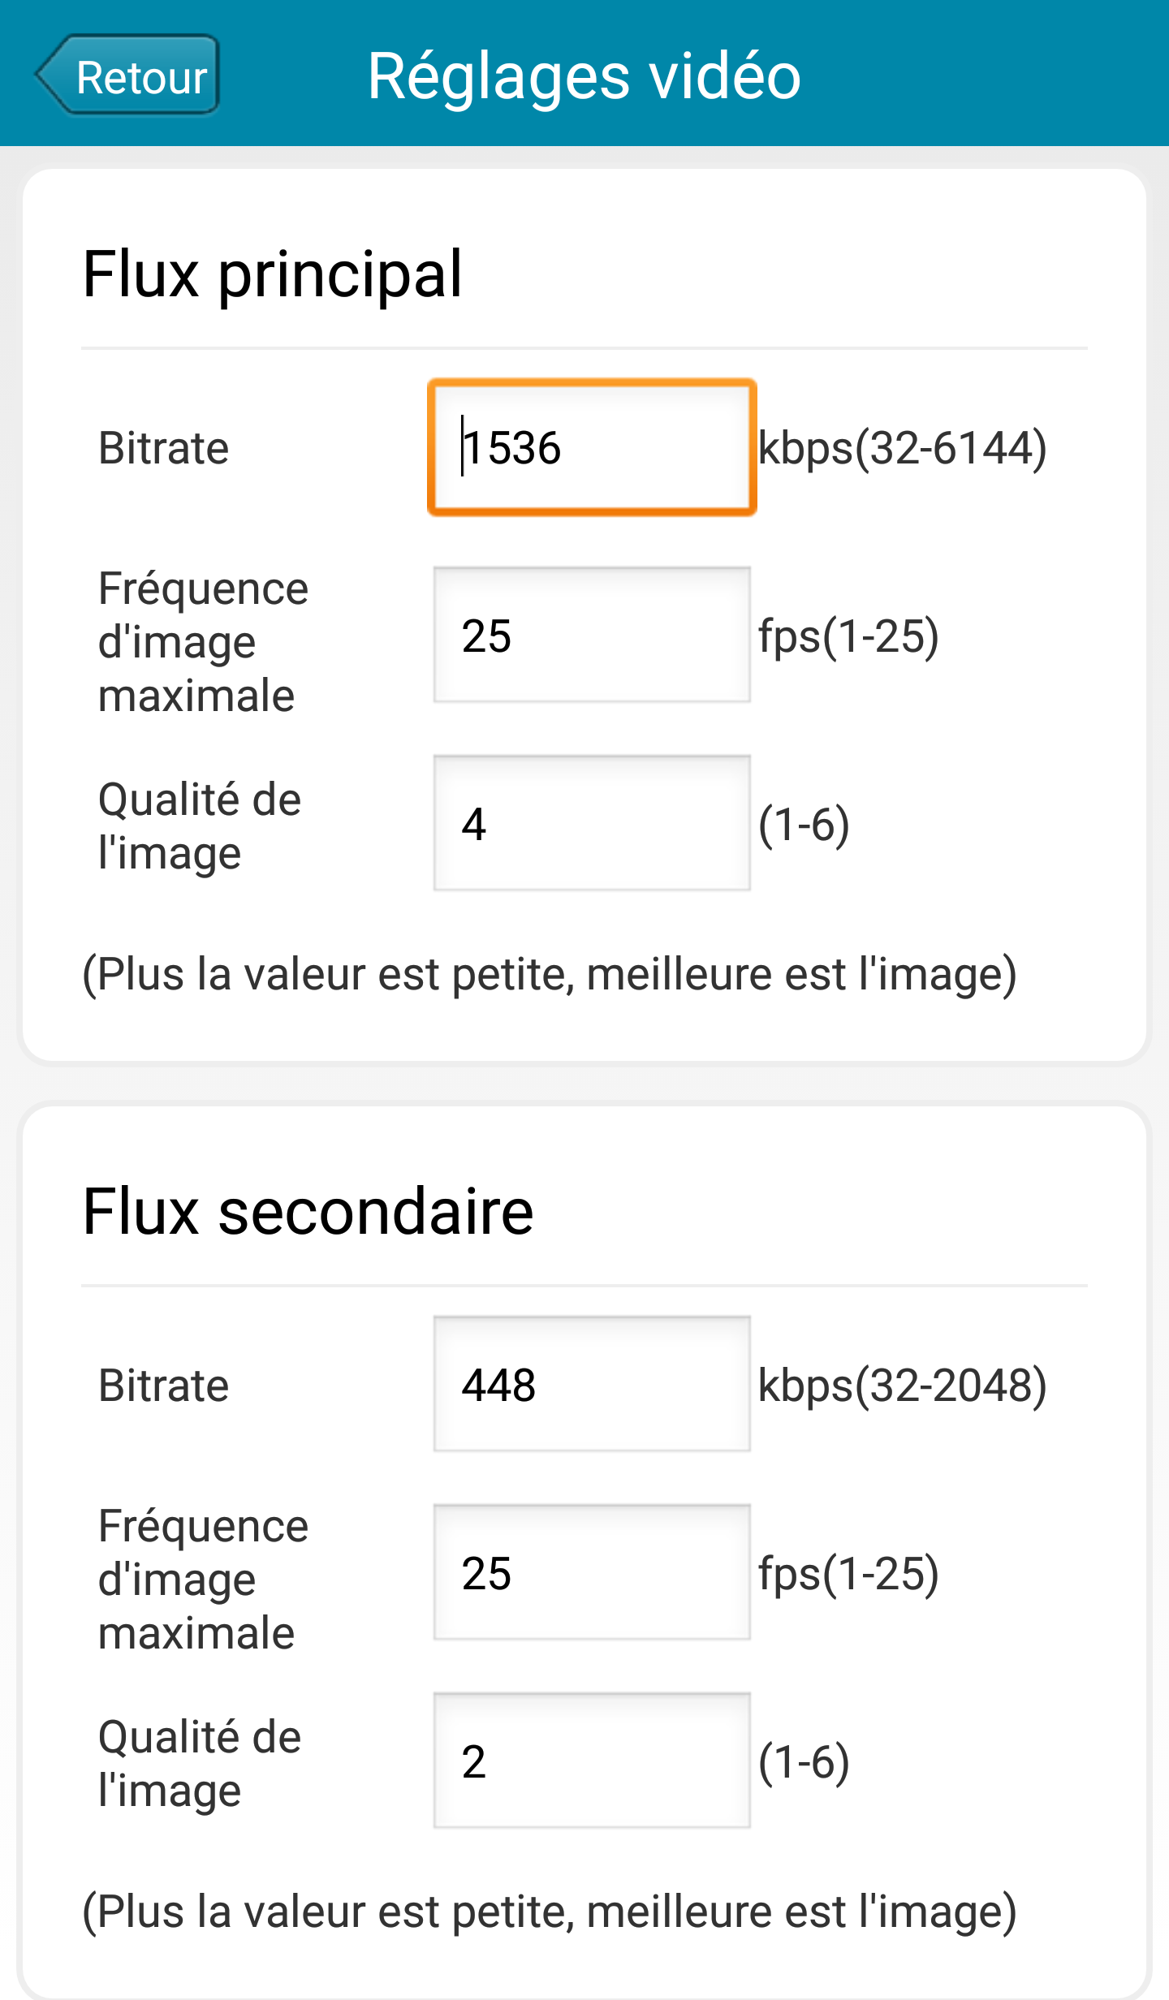Tap the Bitrate label under Flux secondaire
This screenshot has height=2000, width=1169.
pos(163,1385)
